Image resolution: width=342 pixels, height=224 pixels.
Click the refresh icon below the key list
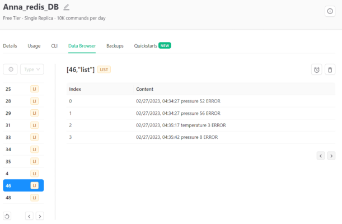(7, 216)
